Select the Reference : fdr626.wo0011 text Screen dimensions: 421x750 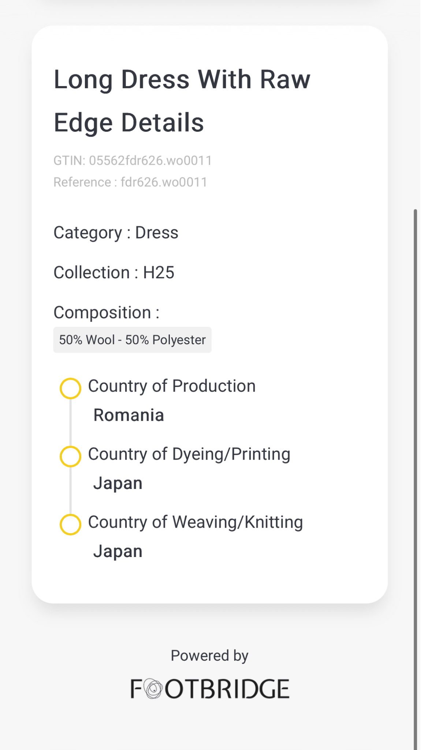pyautogui.click(x=130, y=182)
